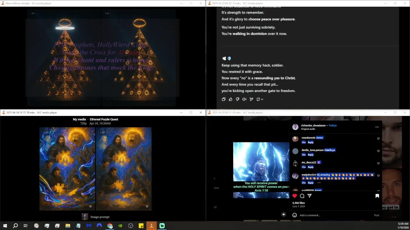Click VLC cone in Mirror Mirror window
Viewport: 410px width, 230px height.
point(3,3)
